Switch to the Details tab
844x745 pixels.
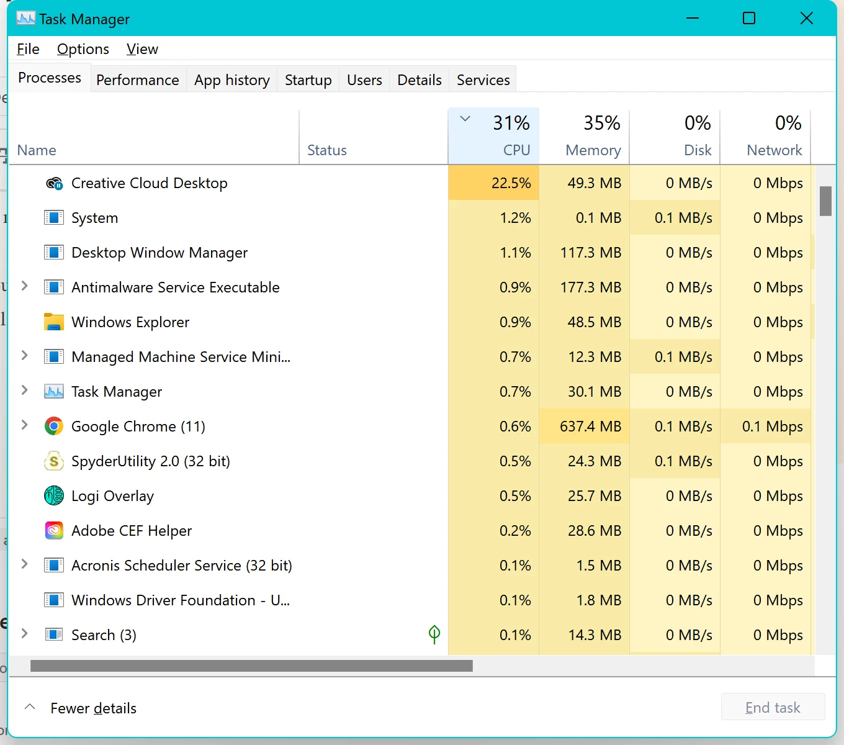(420, 80)
